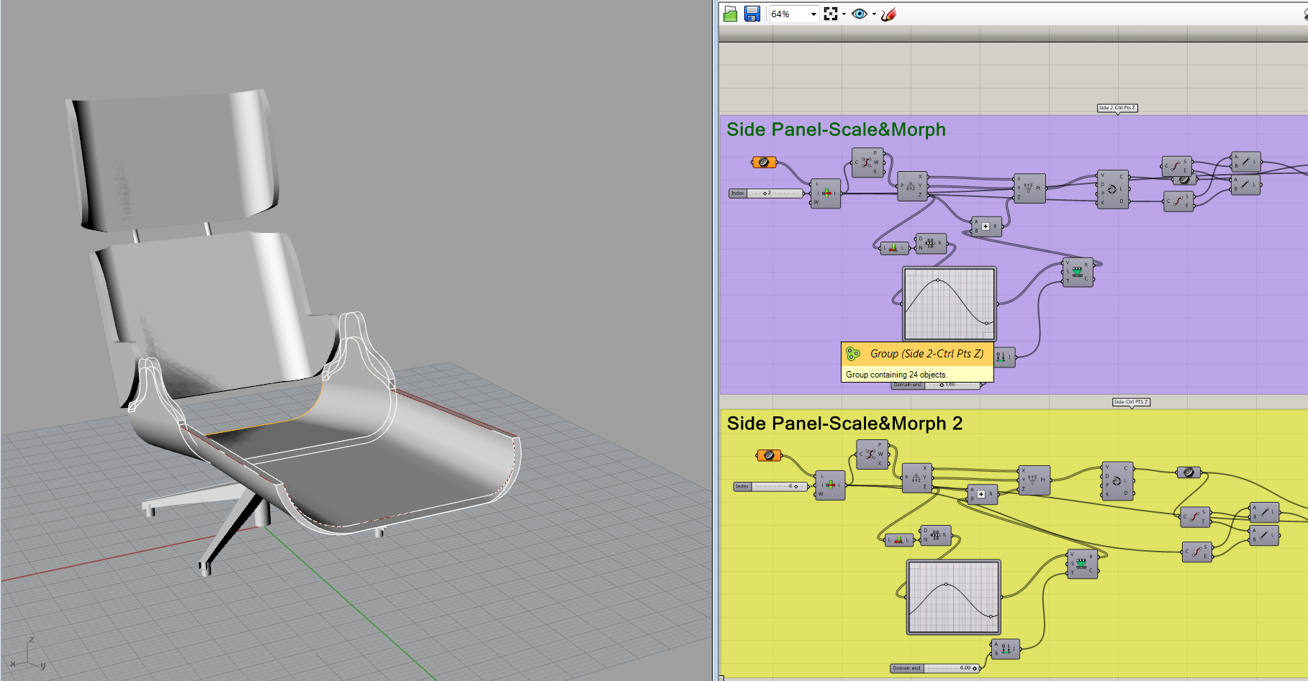Click the Addition component in the purple group
Image resolution: width=1308 pixels, height=681 pixels.
(985, 227)
